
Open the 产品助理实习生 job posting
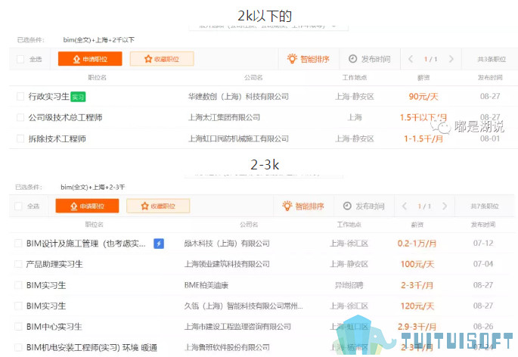(x=54, y=264)
